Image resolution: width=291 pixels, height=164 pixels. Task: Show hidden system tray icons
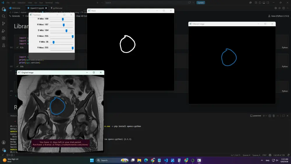pos(262,160)
